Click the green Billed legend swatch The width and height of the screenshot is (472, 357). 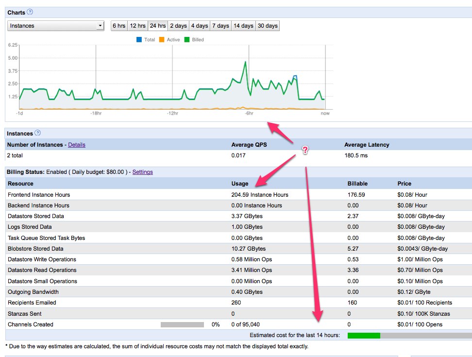(x=187, y=40)
